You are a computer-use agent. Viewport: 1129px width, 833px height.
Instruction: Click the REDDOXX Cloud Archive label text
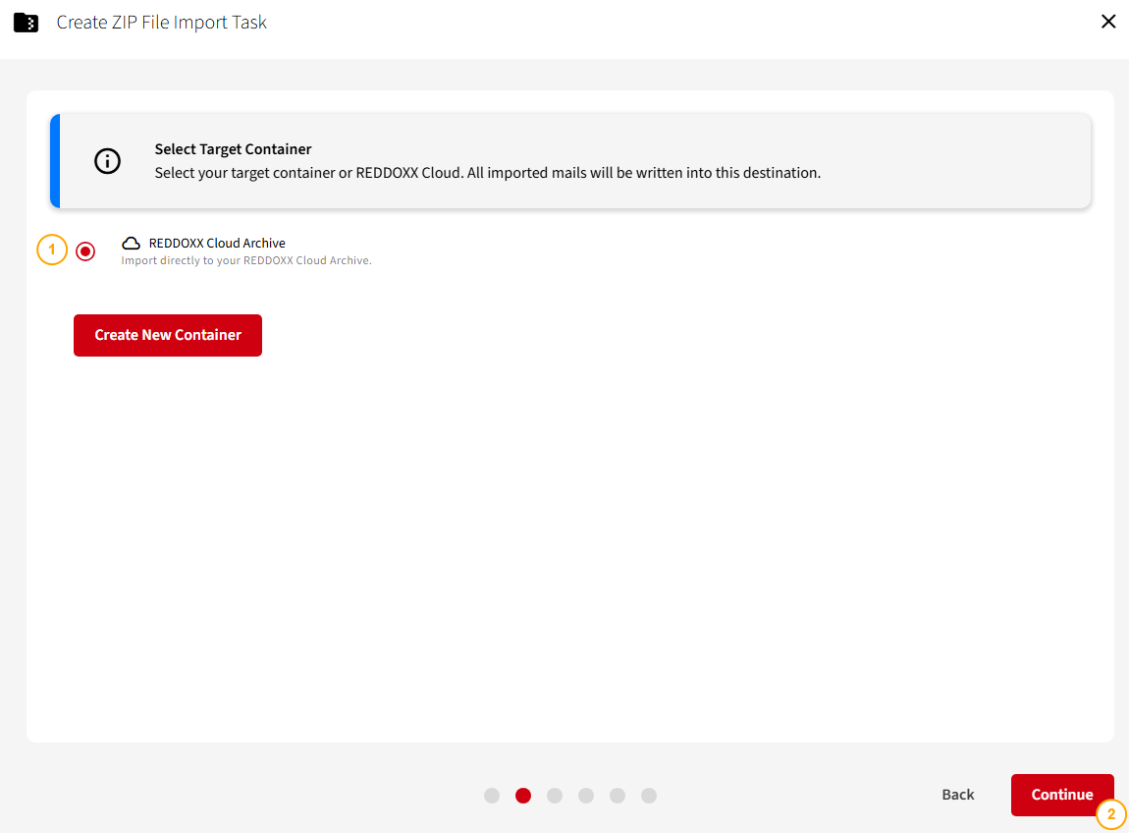point(216,243)
